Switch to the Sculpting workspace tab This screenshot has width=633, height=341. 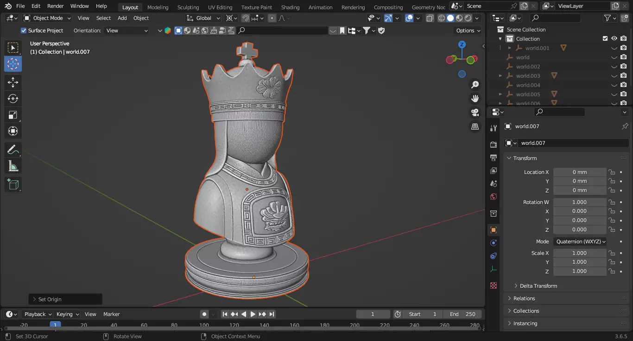click(x=188, y=7)
